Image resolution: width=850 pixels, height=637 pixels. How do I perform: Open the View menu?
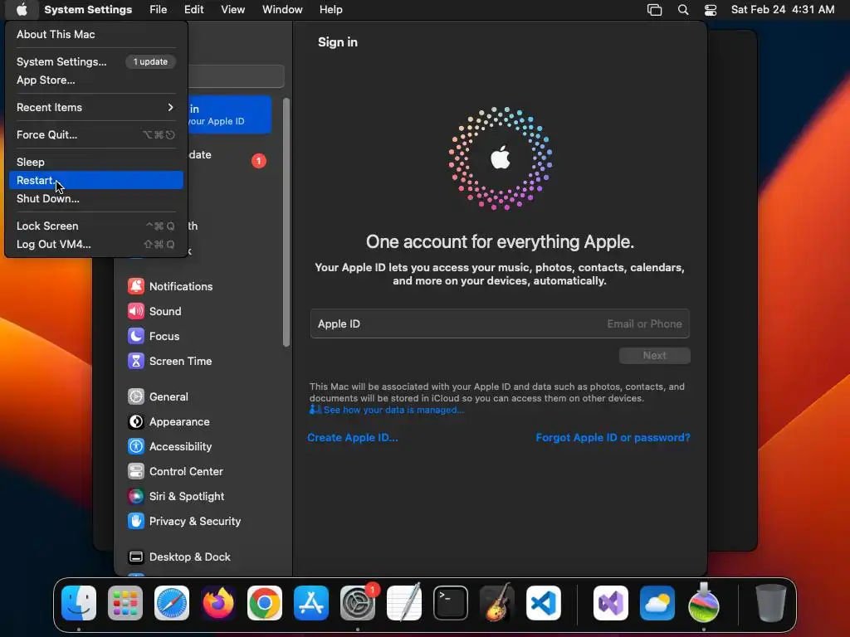[x=232, y=10]
